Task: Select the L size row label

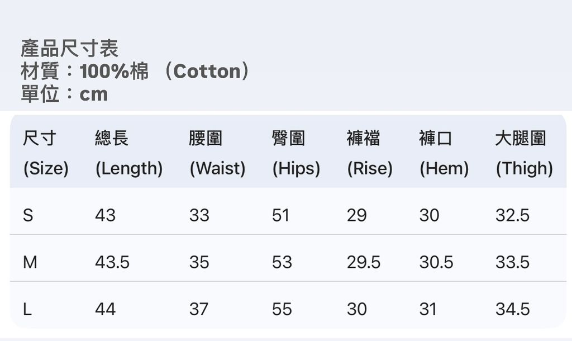Action: pos(27,309)
